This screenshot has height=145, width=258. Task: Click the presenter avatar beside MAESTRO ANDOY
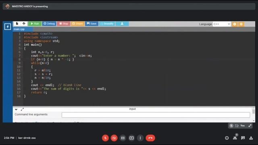[7, 6]
